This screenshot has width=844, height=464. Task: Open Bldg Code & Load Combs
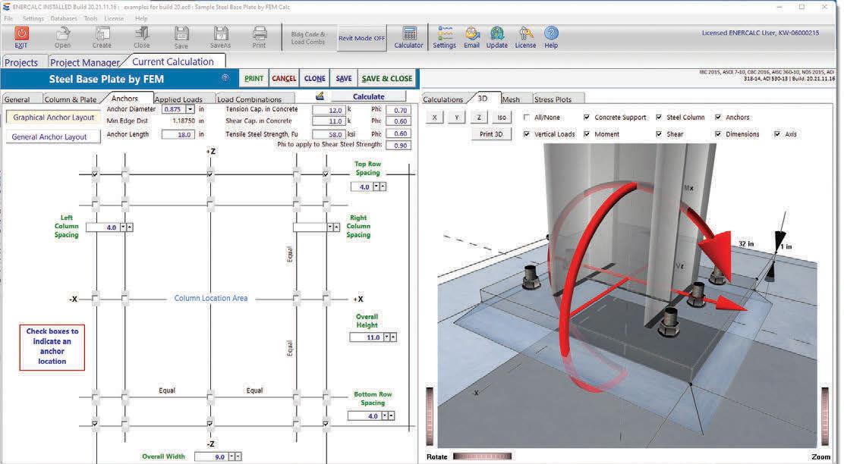[308, 38]
